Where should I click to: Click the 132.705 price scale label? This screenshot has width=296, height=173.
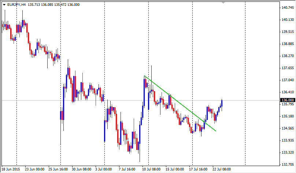(288, 165)
